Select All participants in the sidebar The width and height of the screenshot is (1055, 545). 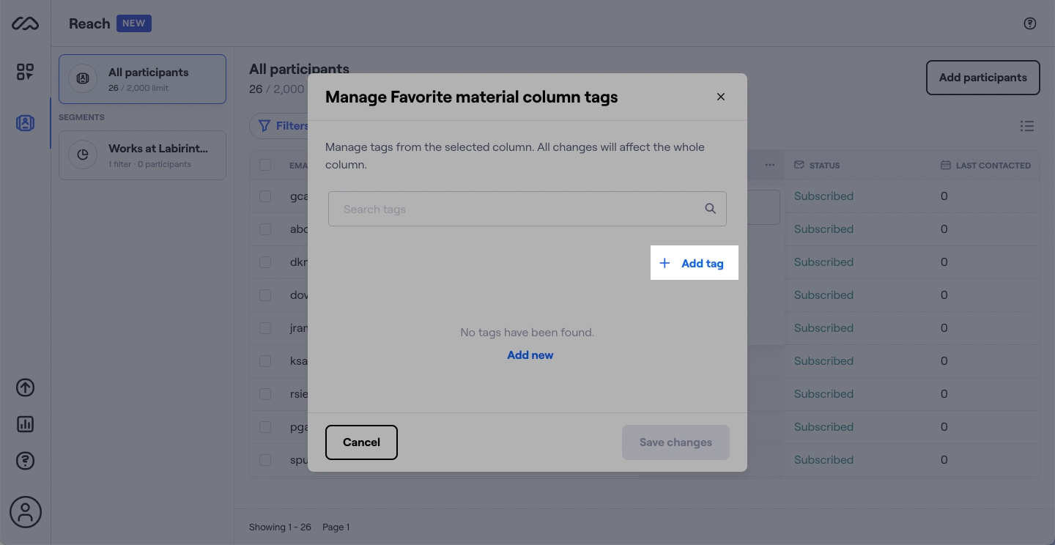[x=142, y=78]
